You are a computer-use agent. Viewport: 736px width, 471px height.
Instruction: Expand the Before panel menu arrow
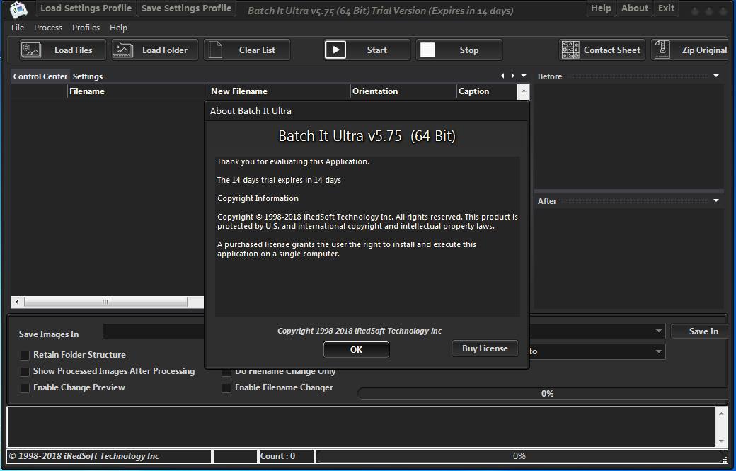click(716, 76)
